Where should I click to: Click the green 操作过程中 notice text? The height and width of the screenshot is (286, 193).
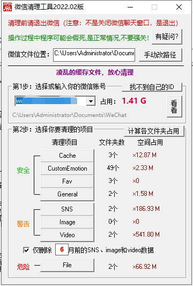[78, 38]
